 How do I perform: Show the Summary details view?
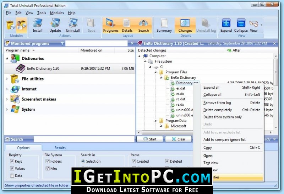164,26
